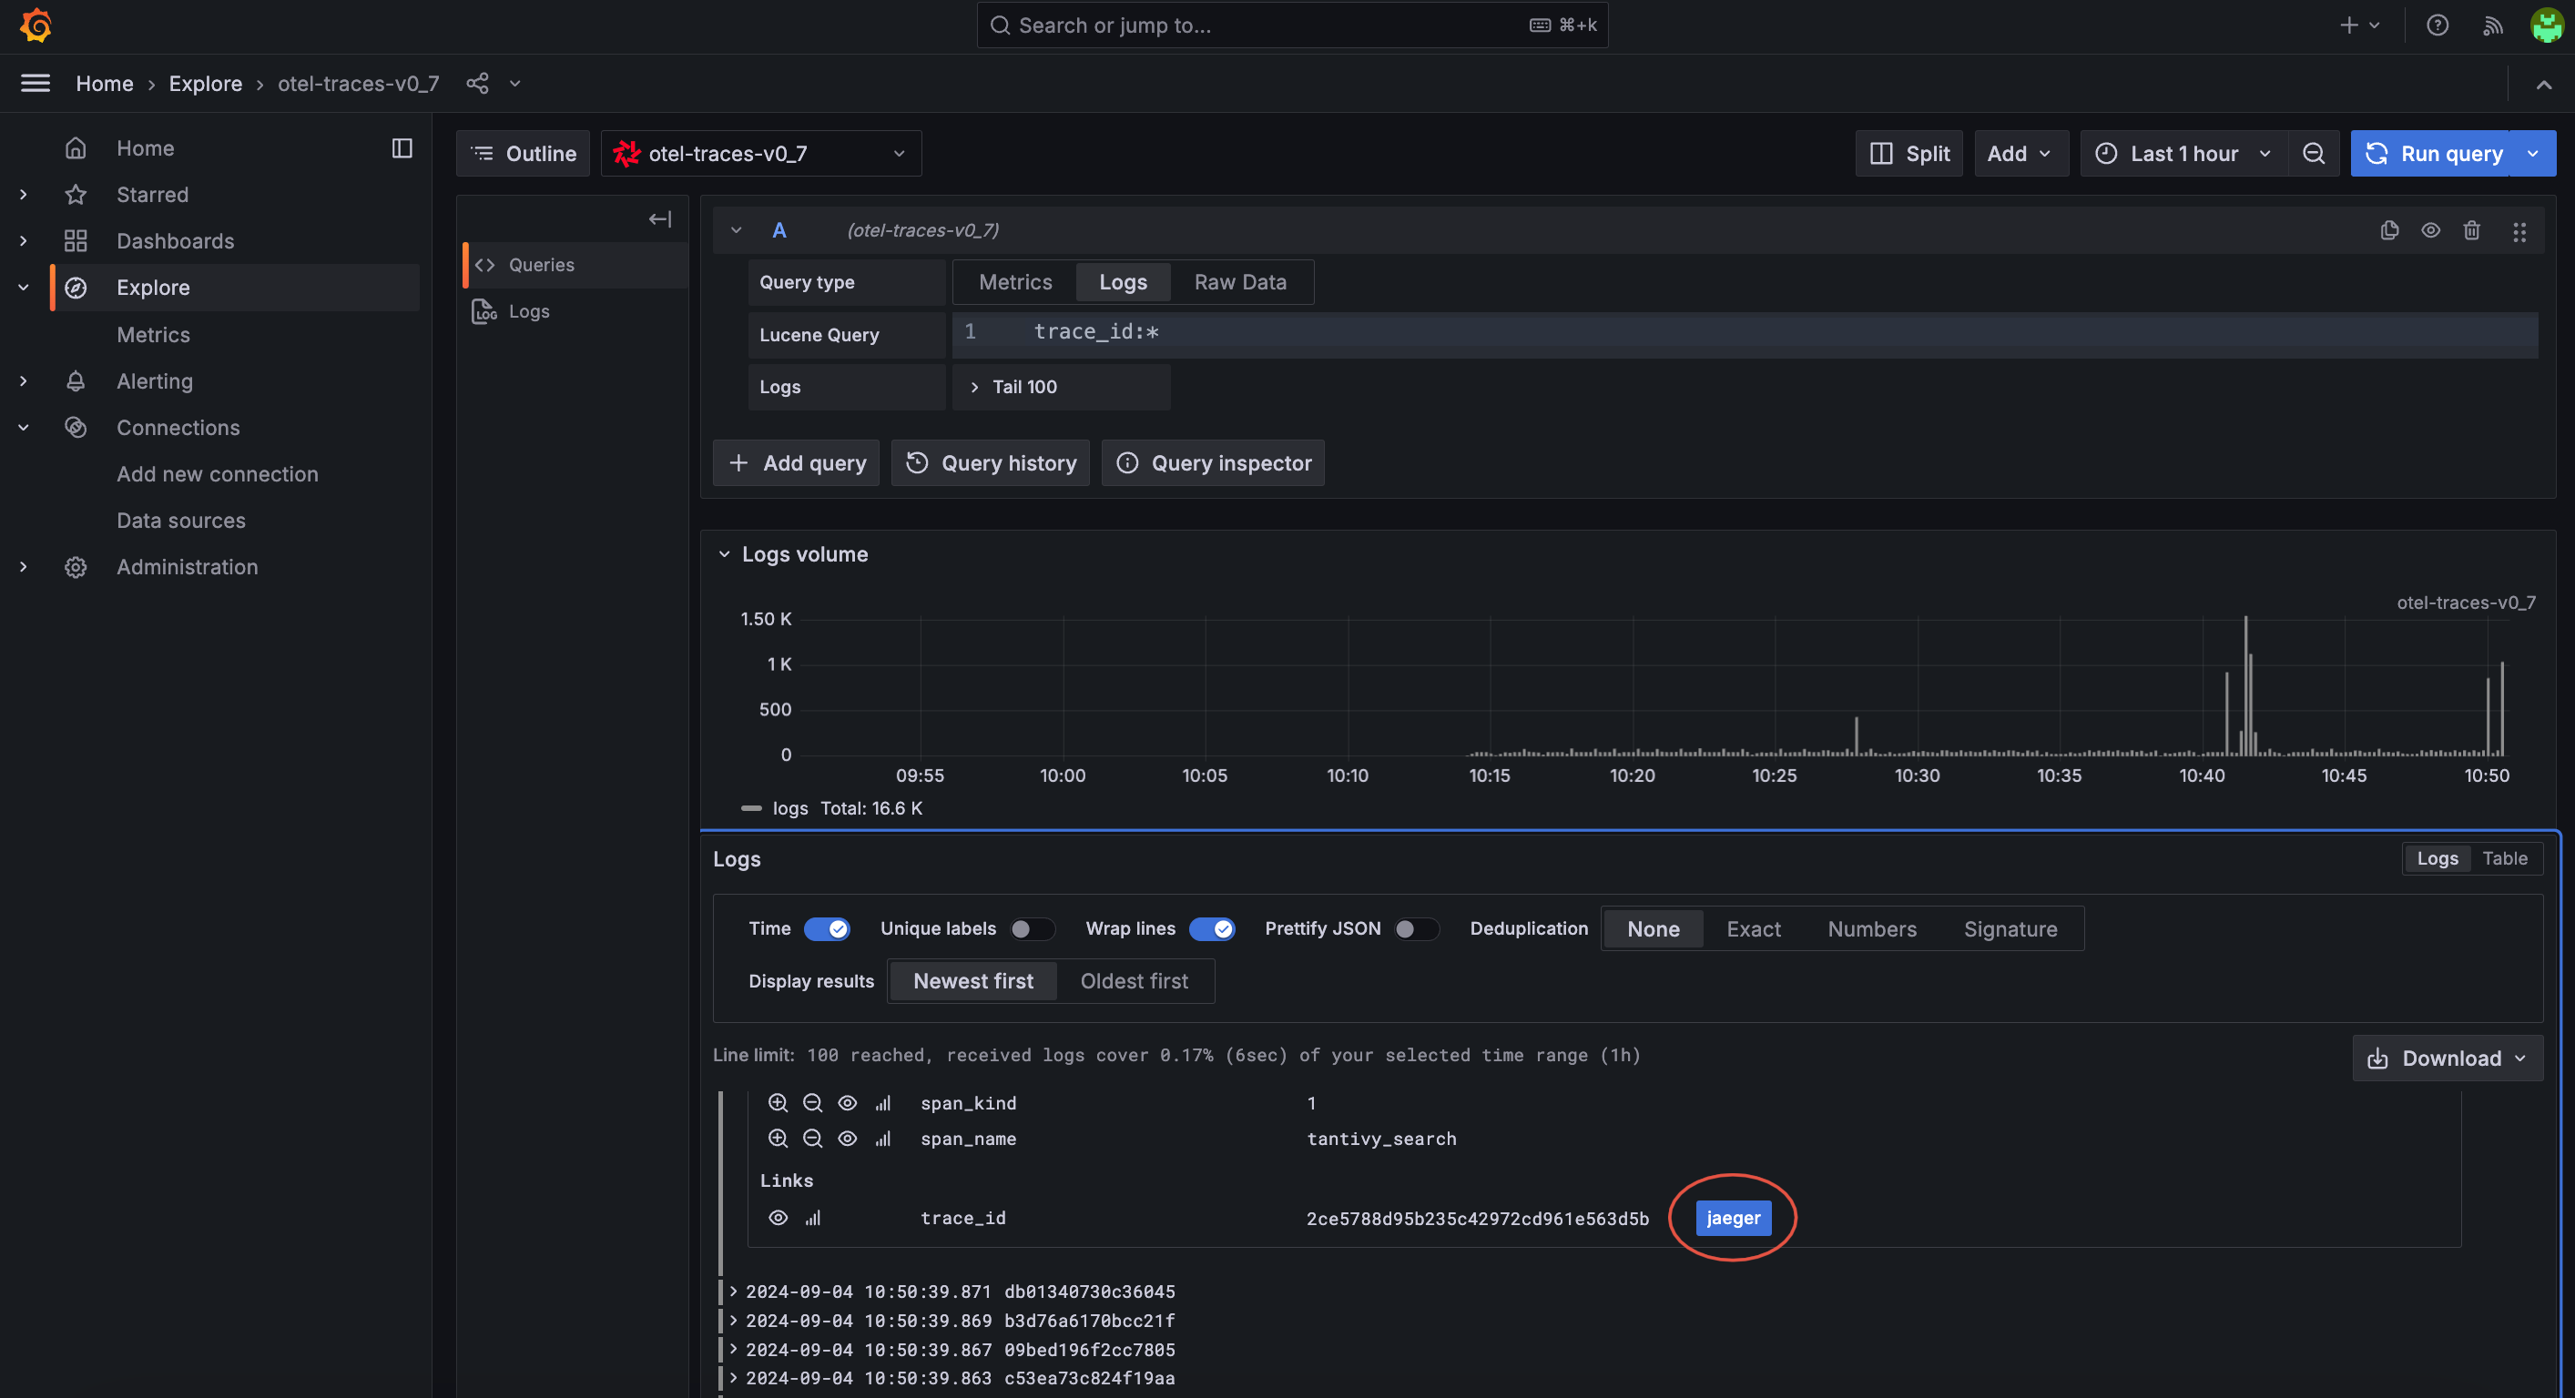Dock or undock the sidebar menu icon
This screenshot has width=2575, height=1398.
pos(402,147)
